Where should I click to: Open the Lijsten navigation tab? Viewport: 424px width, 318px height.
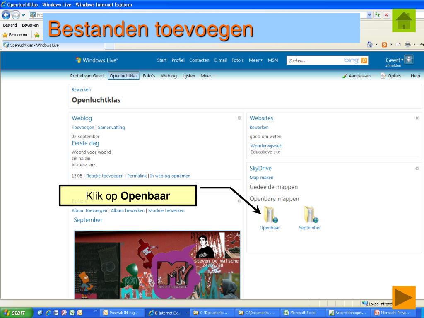coord(189,76)
